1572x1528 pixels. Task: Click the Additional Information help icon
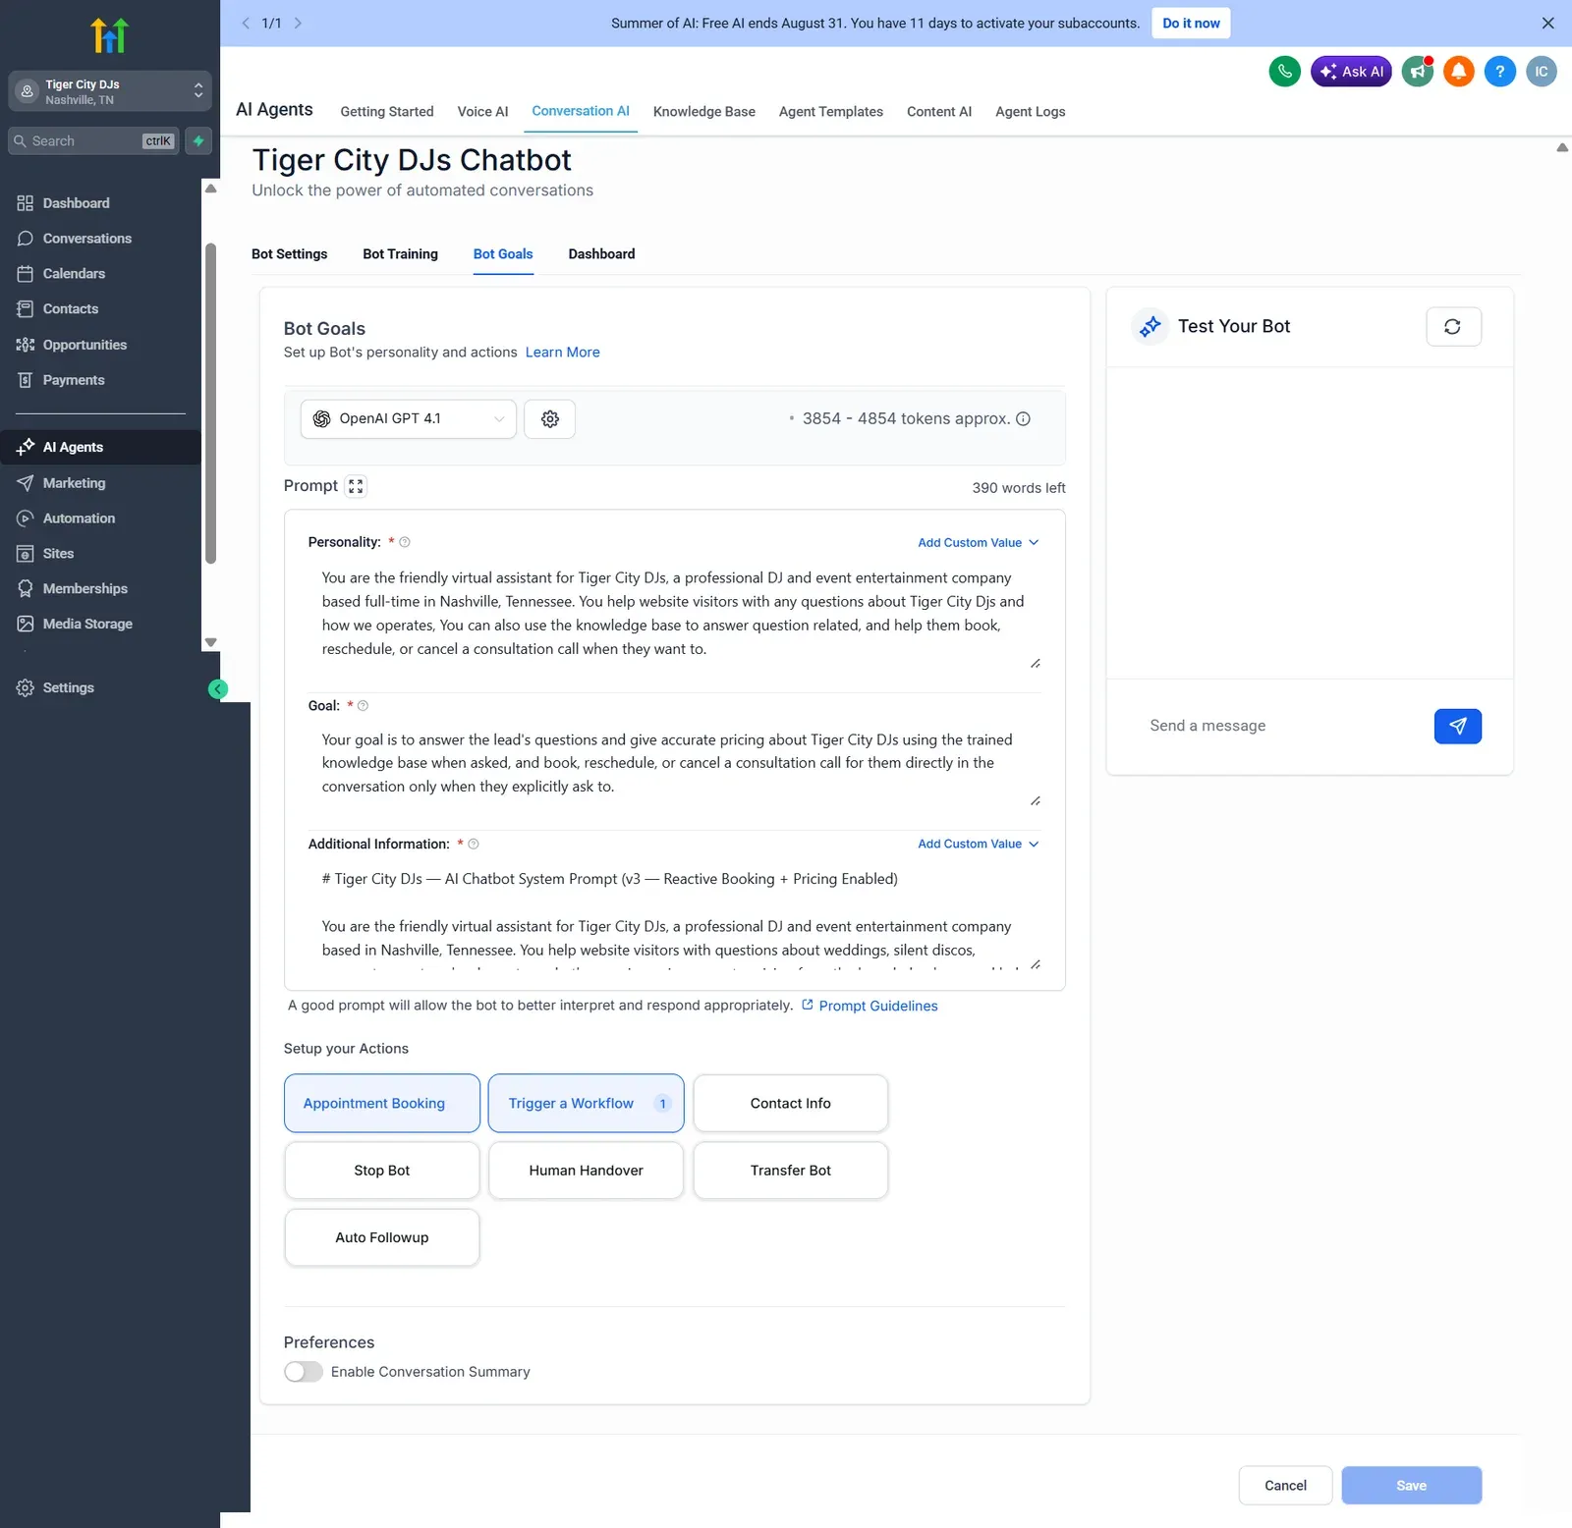pyautogui.click(x=474, y=845)
